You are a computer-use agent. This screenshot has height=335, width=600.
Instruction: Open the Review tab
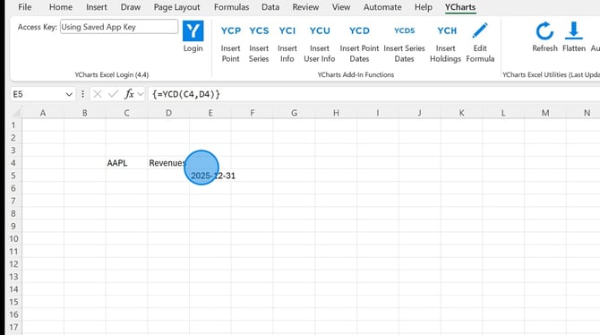tap(305, 7)
